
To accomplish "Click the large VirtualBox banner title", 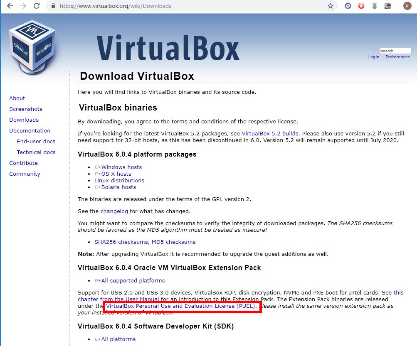I will pyautogui.click(x=168, y=48).
